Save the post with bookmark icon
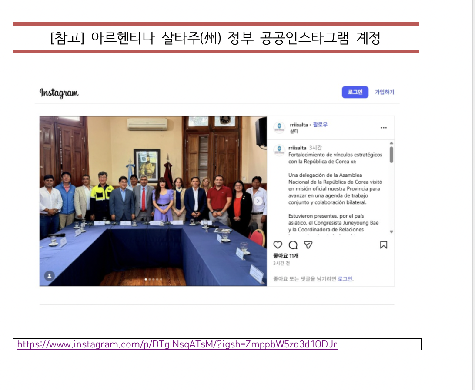The width and height of the screenshot is (475, 390). click(x=384, y=245)
